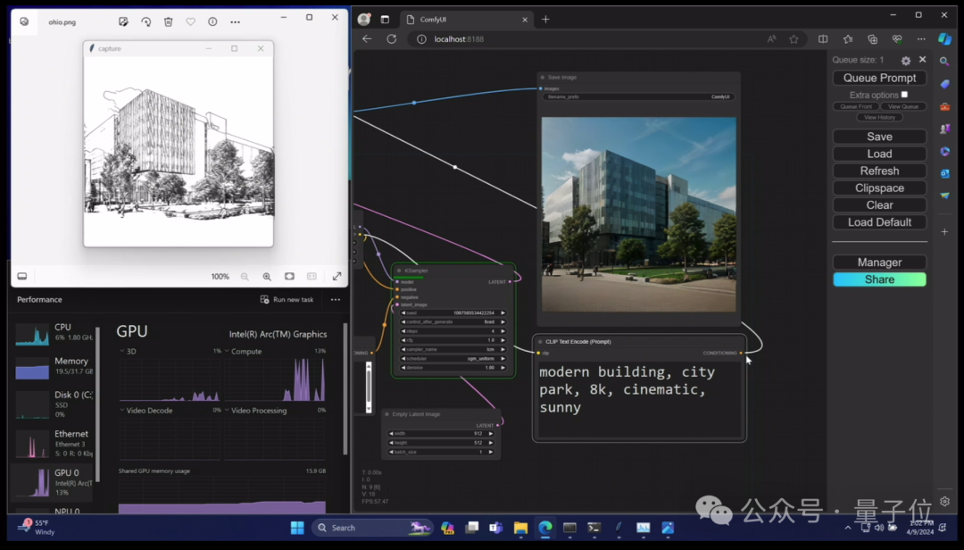964x550 pixels.
Task: Collapse the CLIP Text Encode node
Action: click(540, 342)
